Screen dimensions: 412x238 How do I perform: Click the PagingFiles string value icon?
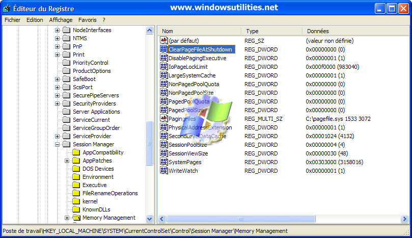[163, 119]
